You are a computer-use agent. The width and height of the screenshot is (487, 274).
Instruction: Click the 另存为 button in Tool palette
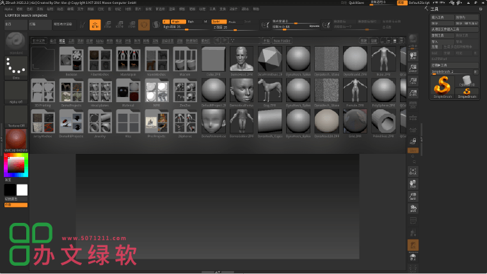point(467,17)
